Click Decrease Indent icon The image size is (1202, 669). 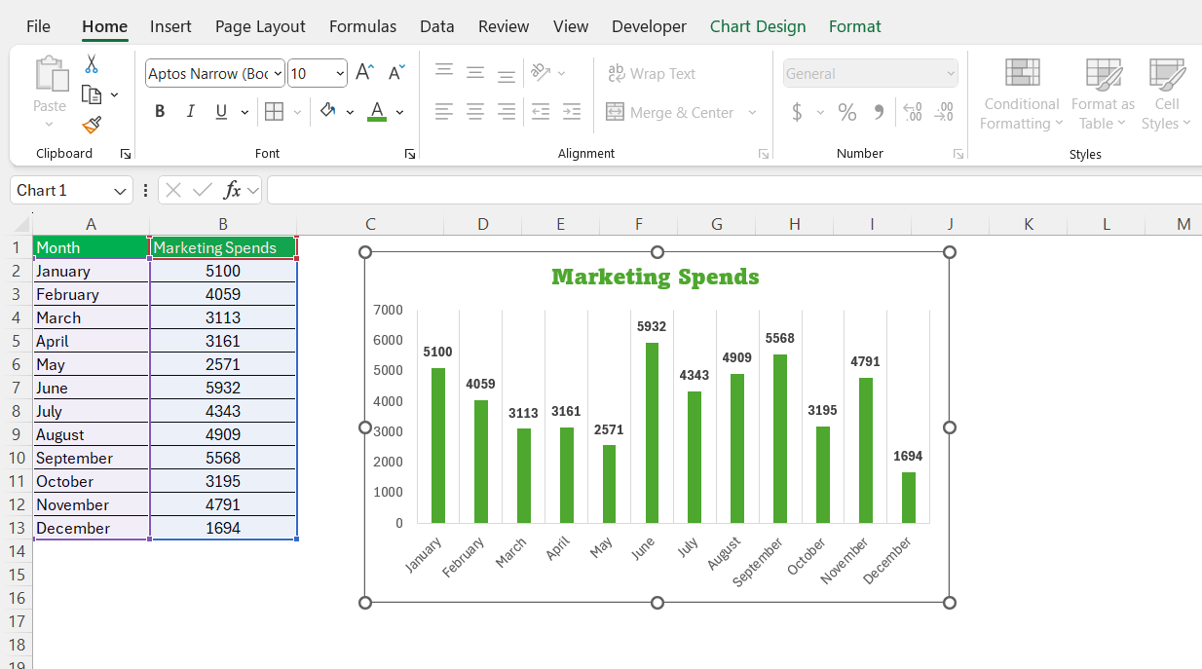click(541, 112)
